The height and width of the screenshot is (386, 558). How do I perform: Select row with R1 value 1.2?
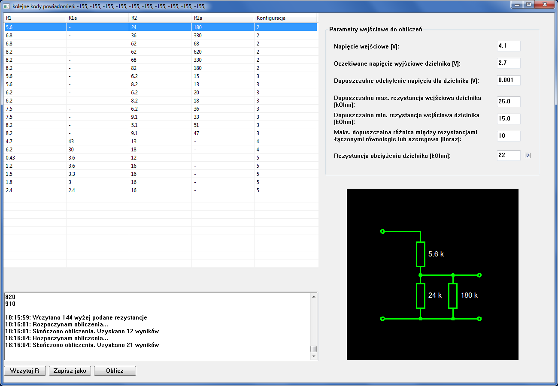pos(160,166)
